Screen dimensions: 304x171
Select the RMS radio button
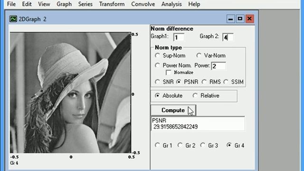(204, 82)
